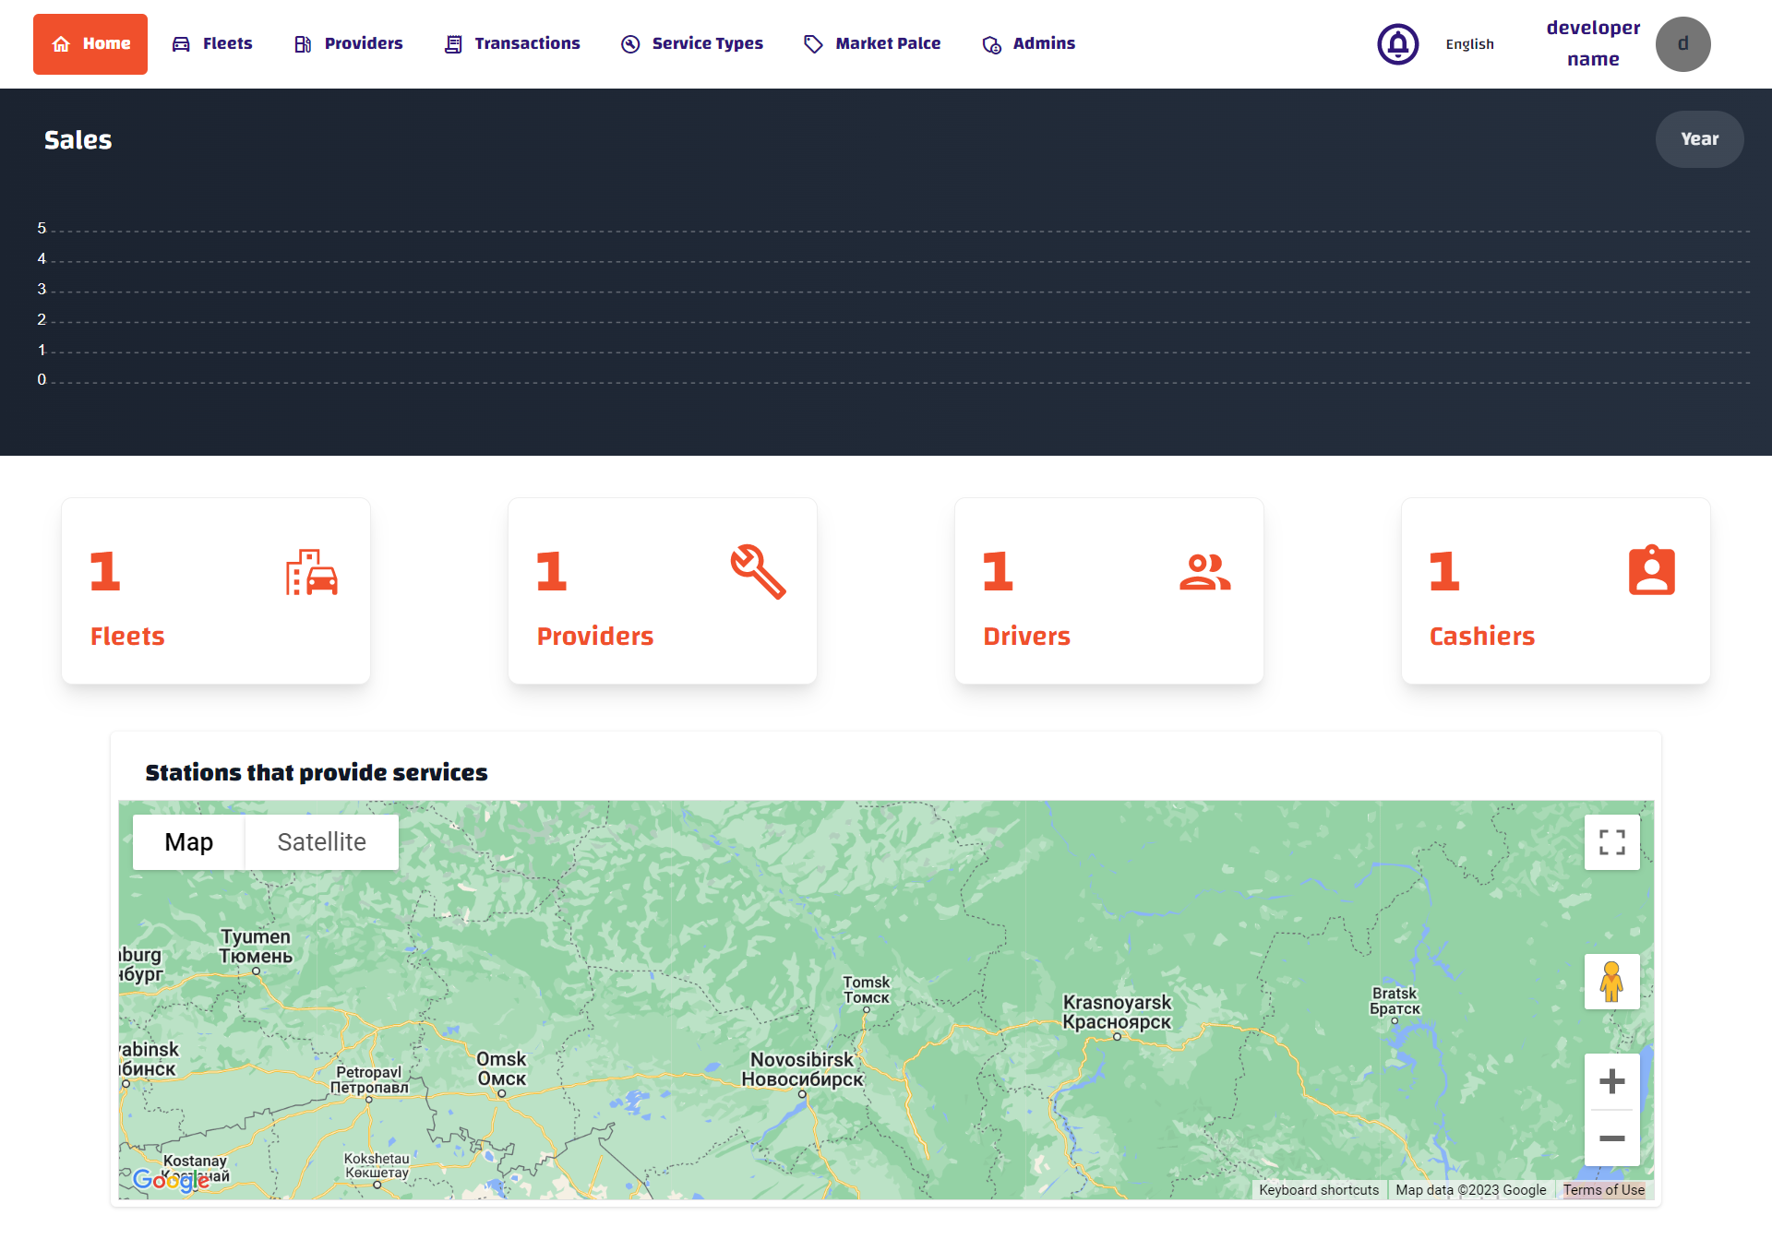Go to the Transactions menu item
1772x1251 pixels.
click(x=512, y=43)
